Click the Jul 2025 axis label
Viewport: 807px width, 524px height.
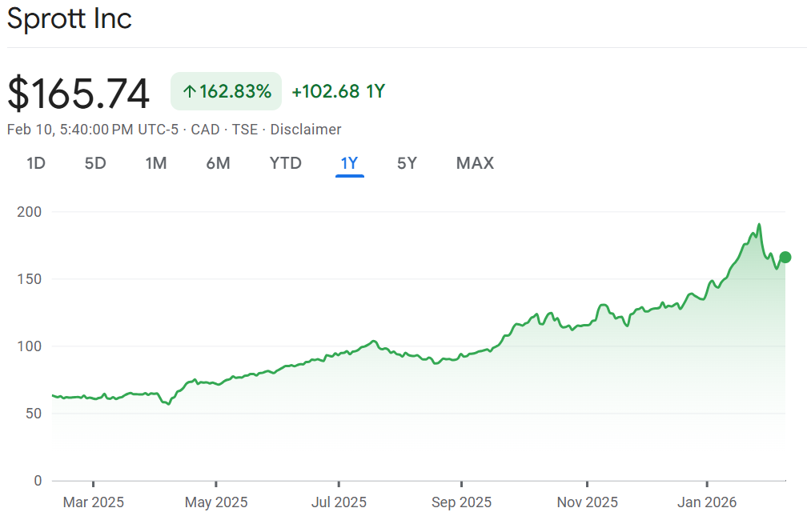tap(339, 502)
